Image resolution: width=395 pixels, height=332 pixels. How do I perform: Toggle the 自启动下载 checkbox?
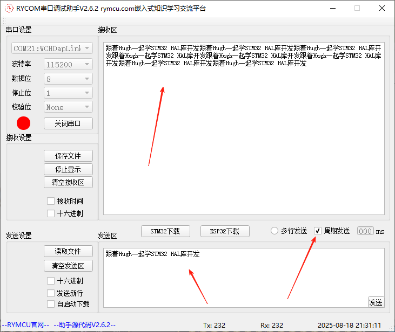click(x=51, y=304)
